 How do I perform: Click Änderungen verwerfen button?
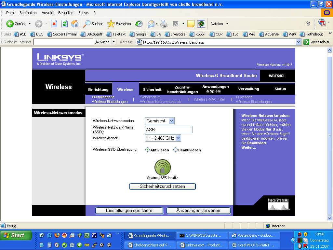coord(198,211)
